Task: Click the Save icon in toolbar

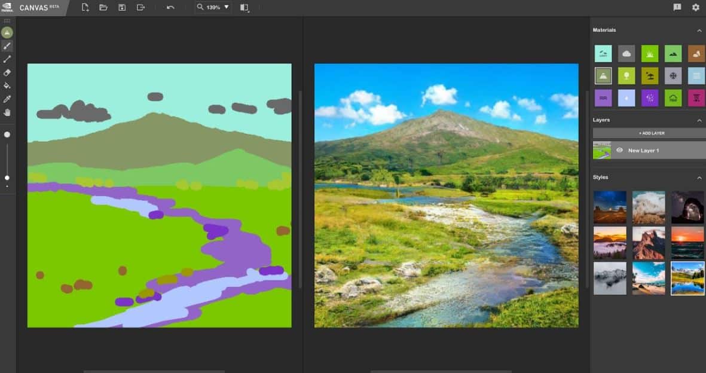Action: click(122, 7)
